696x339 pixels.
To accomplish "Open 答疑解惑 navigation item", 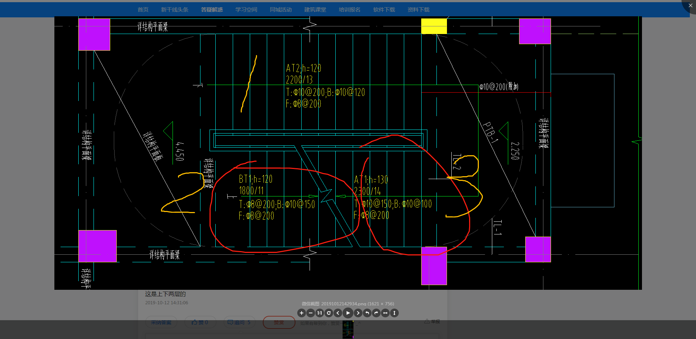I will pyautogui.click(x=212, y=10).
